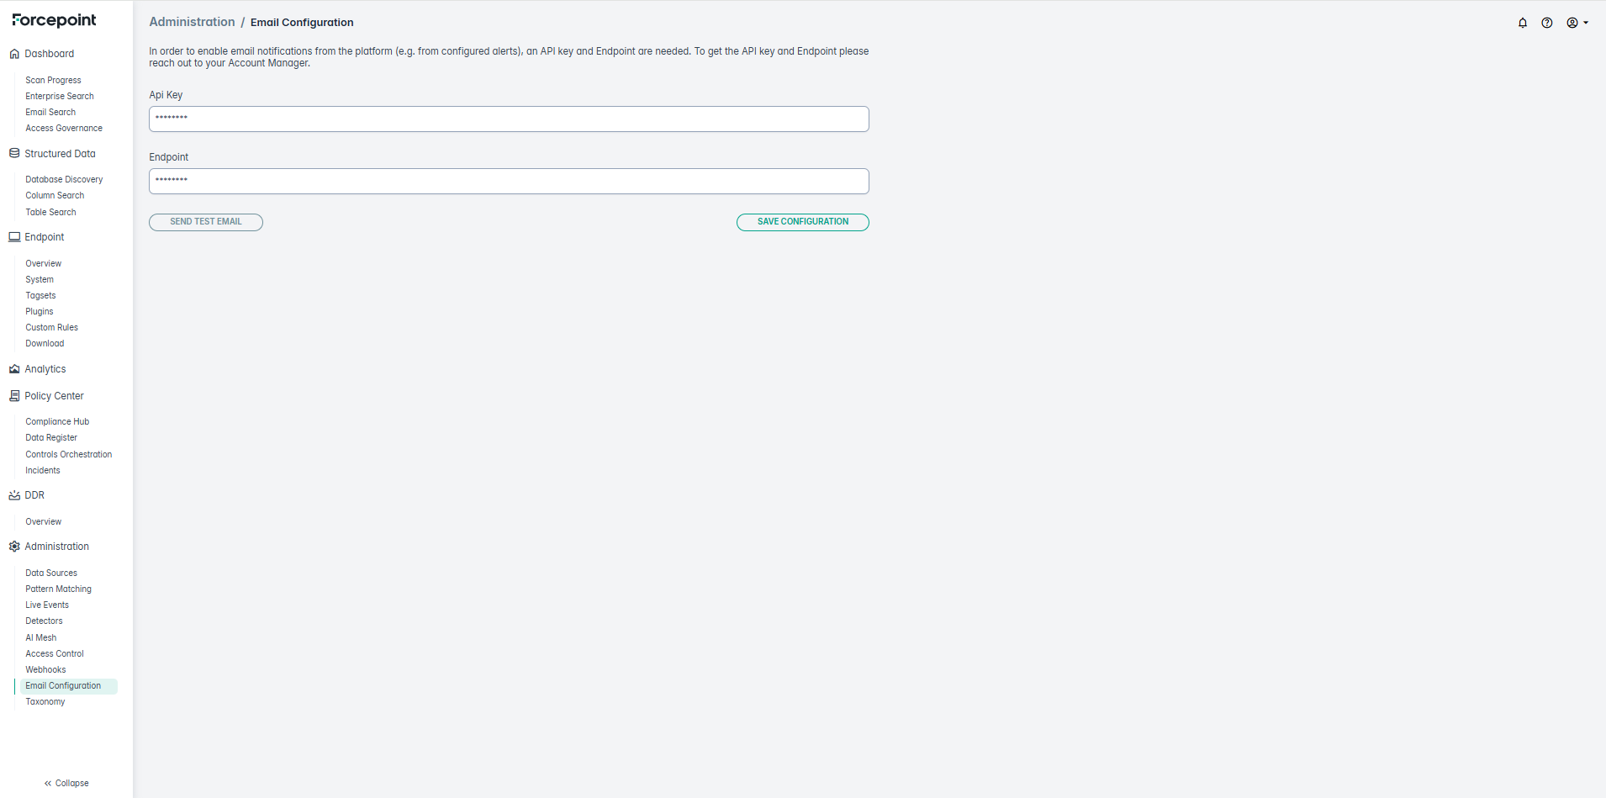Screen dimensions: 1606x798
Task: Focus the Endpoint input field
Action: tap(509, 181)
